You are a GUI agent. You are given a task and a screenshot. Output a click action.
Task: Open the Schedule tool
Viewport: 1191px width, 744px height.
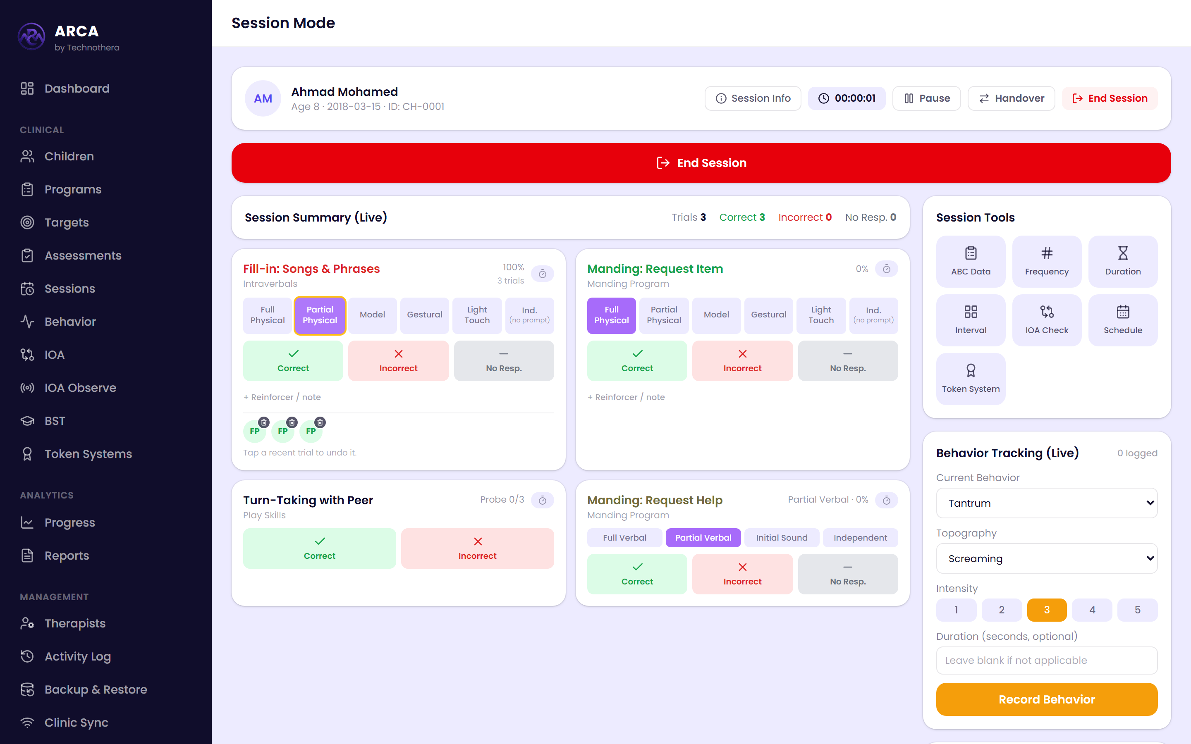coord(1123,320)
